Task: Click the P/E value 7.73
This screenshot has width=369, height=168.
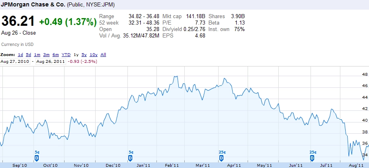Action: point(200,23)
